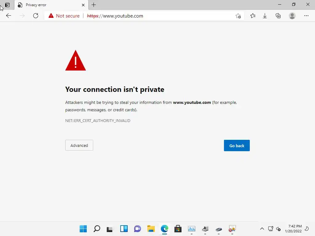Open the Downloads arrow icon
Screen dimensions: 315x236
pos(265,16)
